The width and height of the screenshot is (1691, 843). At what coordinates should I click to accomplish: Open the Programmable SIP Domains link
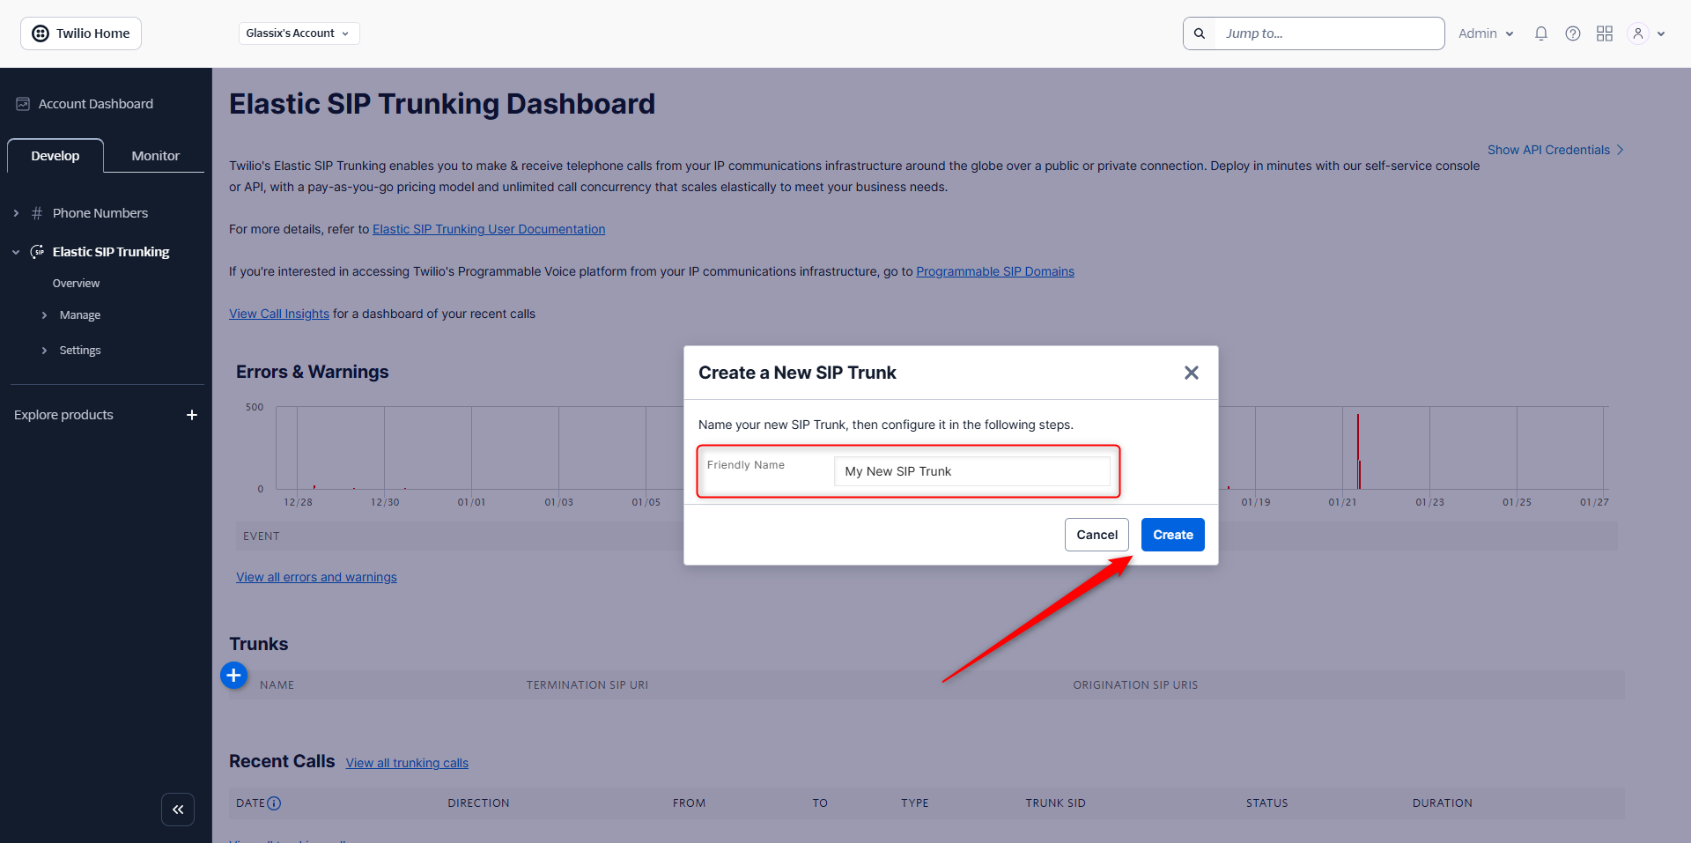point(995,271)
